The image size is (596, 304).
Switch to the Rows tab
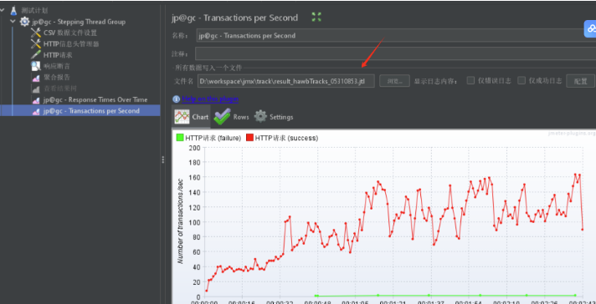(231, 117)
